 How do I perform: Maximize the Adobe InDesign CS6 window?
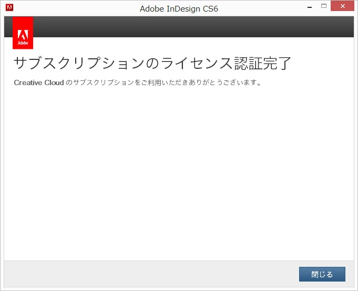(x=323, y=6)
